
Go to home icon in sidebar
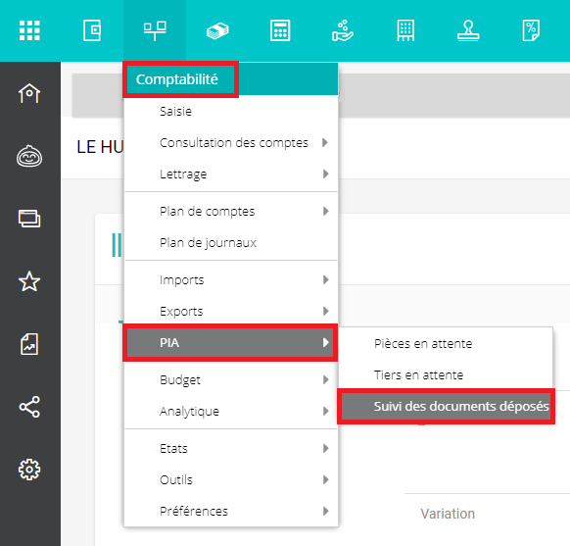(x=29, y=93)
